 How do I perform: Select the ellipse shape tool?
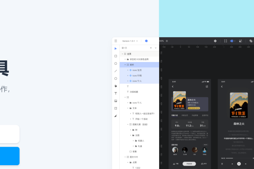(116, 63)
